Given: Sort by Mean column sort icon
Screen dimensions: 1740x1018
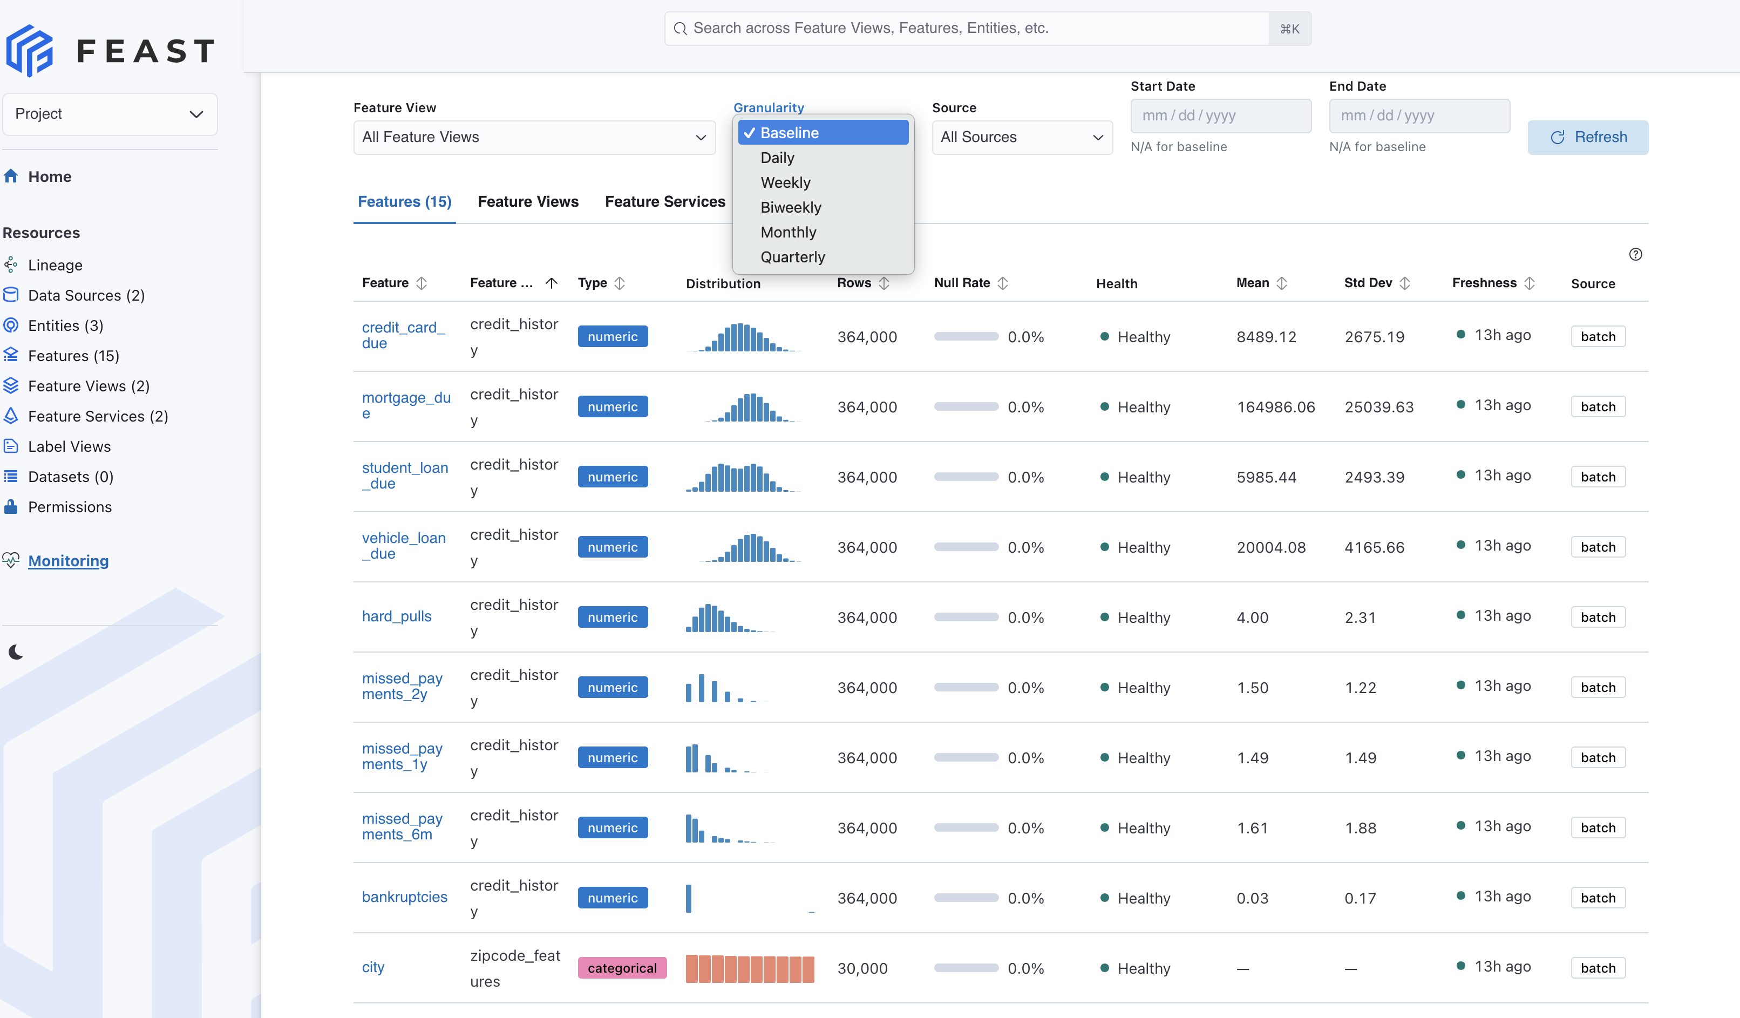Looking at the screenshot, I should point(1282,283).
